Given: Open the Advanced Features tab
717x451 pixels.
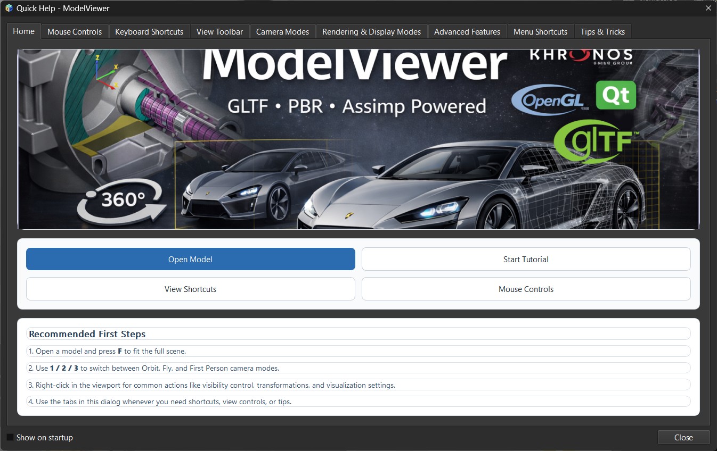Looking at the screenshot, I should (x=467, y=32).
